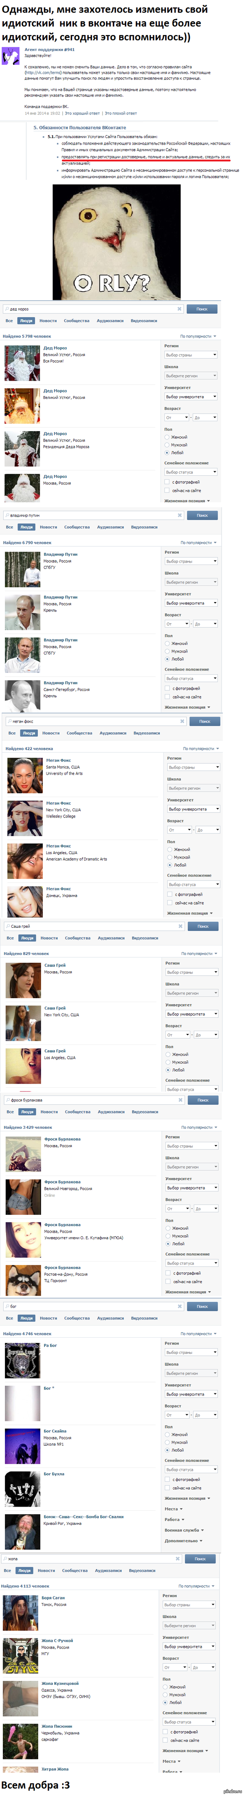The width and height of the screenshot is (244, 1796).
Task: Clear the 'дед мороз' search field with the X icon
Action: point(179,309)
